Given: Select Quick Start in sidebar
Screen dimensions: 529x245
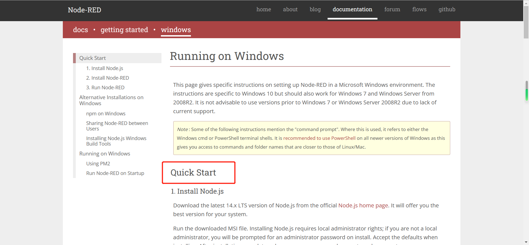Looking at the screenshot, I should pyautogui.click(x=117, y=58).
